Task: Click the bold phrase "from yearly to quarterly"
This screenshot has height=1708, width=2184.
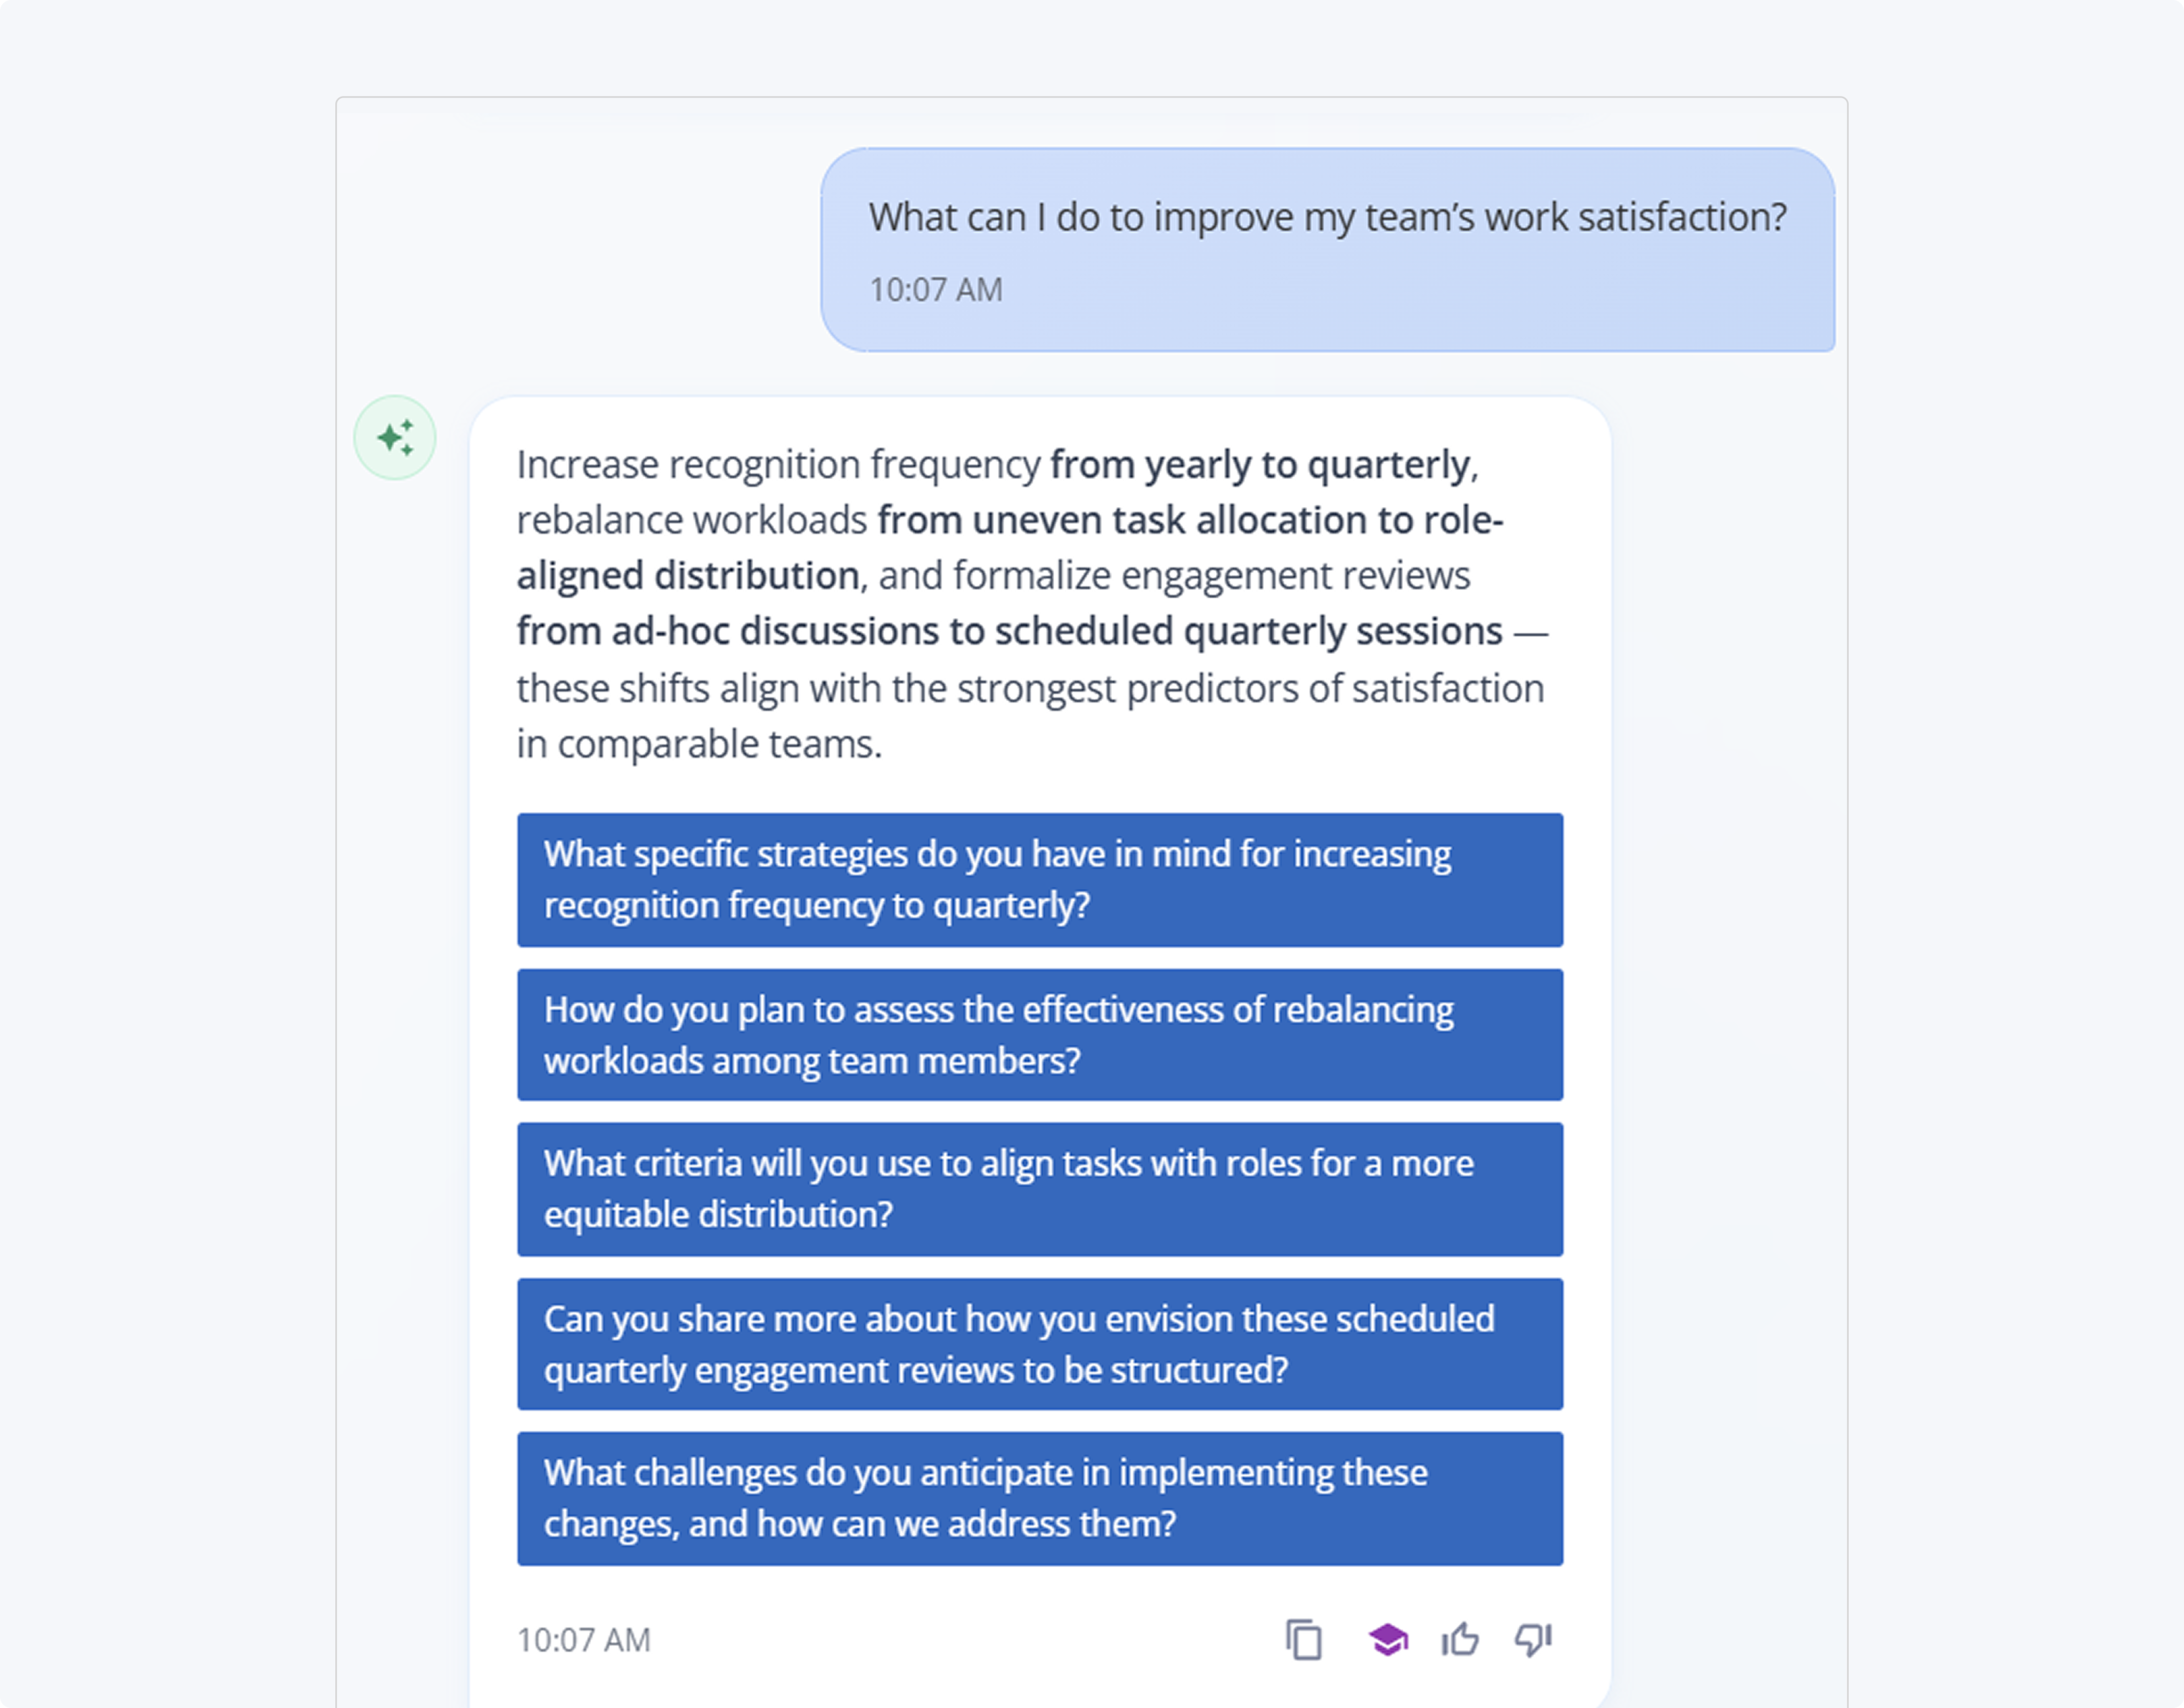Action: 1260,465
